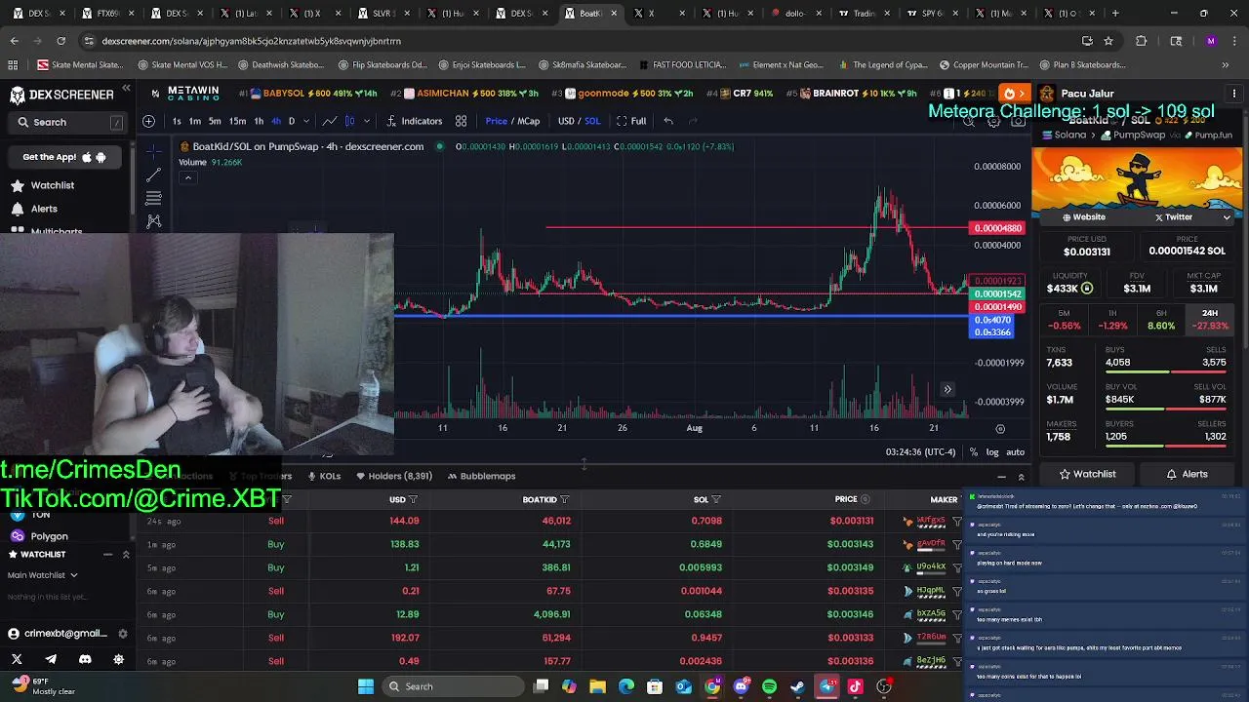Open chart settings gear
The image size is (1249, 702).
[993, 121]
